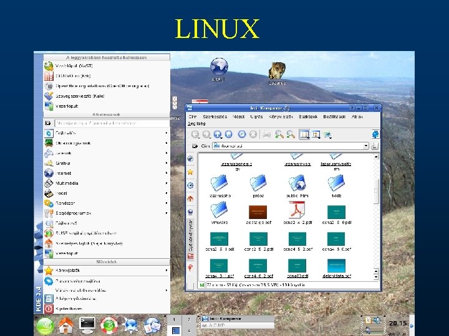Click the Zoom out magnifier icon
This screenshot has width=449, height=336.
291,134
